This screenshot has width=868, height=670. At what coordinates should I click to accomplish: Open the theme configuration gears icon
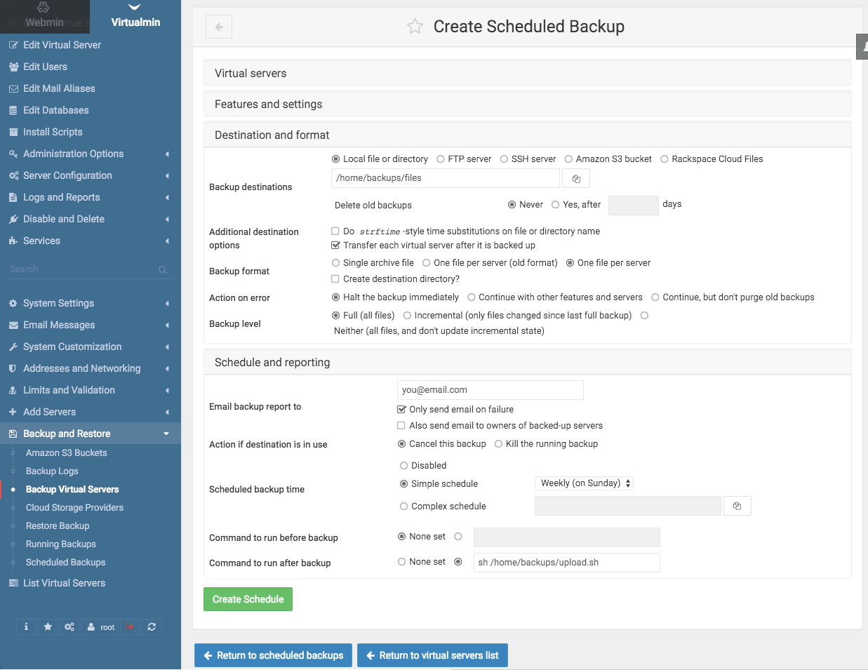(x=69, y=627)
